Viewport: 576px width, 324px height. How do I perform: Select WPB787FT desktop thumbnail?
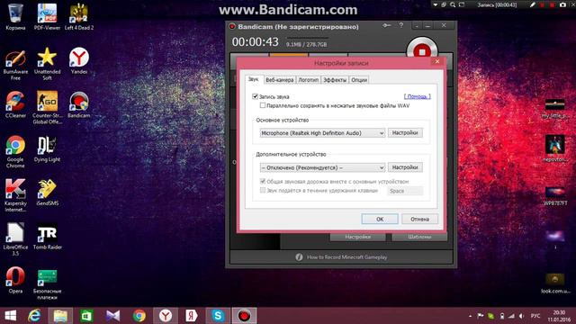(555, 196)
